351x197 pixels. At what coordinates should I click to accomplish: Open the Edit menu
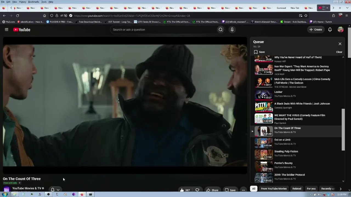tap(9, 2)
